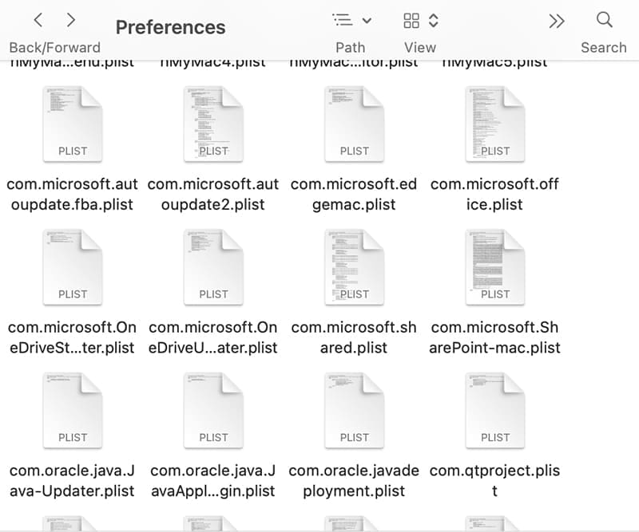This screenshot has height=532, width=639.
Task: Go forward with the right chevron
Action: [x=71, y=19]
